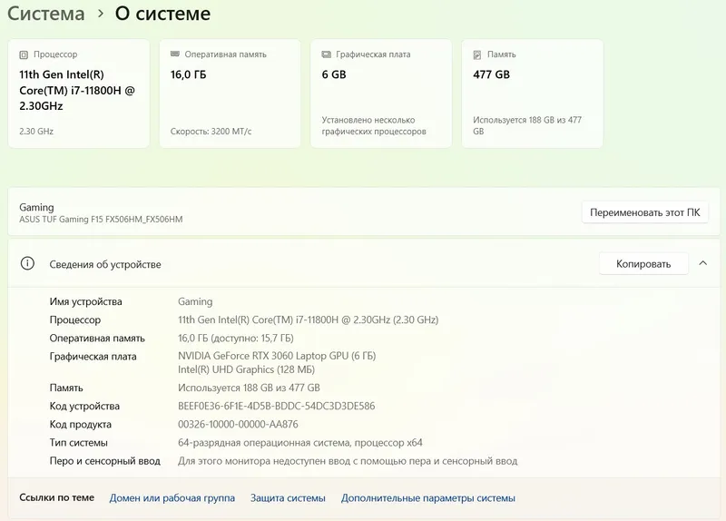The width and height of the screenshot is (726, 521).
Task: Click the Копировать button
Action: coord(643,263)
